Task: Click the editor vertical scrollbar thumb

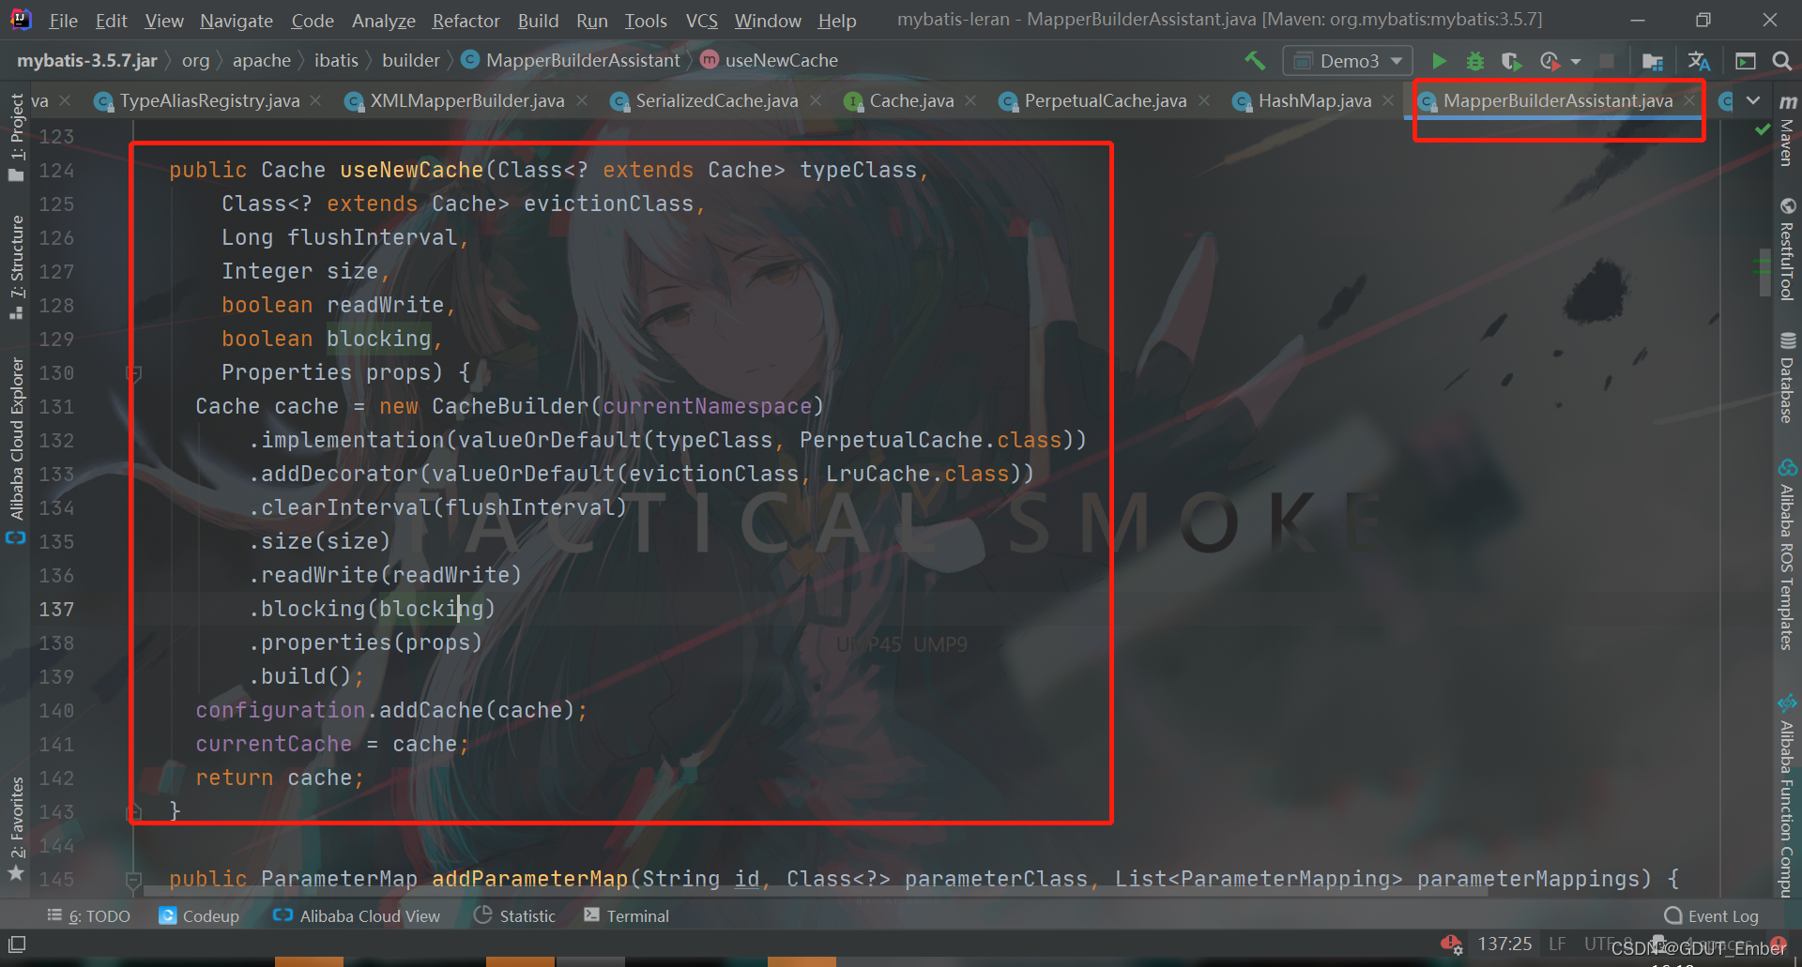Action: pyautogui.click(x=1764, y=272)
